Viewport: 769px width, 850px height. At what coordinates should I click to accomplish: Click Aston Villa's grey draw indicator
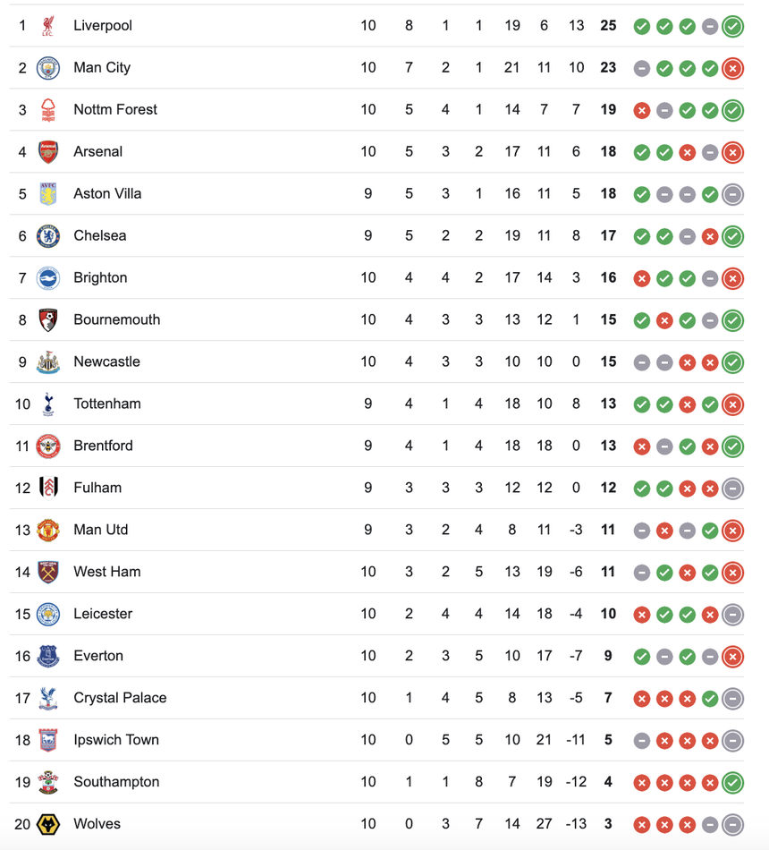[x=664, y=193]
